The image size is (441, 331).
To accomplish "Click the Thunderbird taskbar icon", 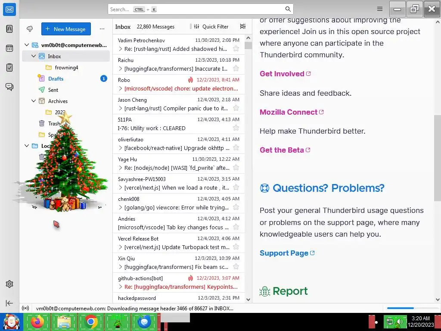I will 144,322.
